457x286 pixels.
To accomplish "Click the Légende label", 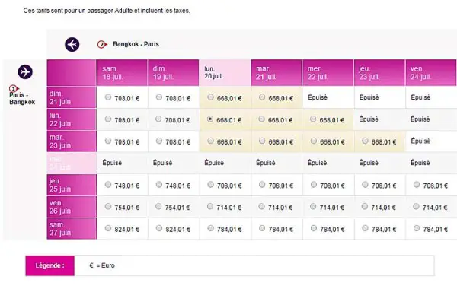I will click(x=50, y=265).
